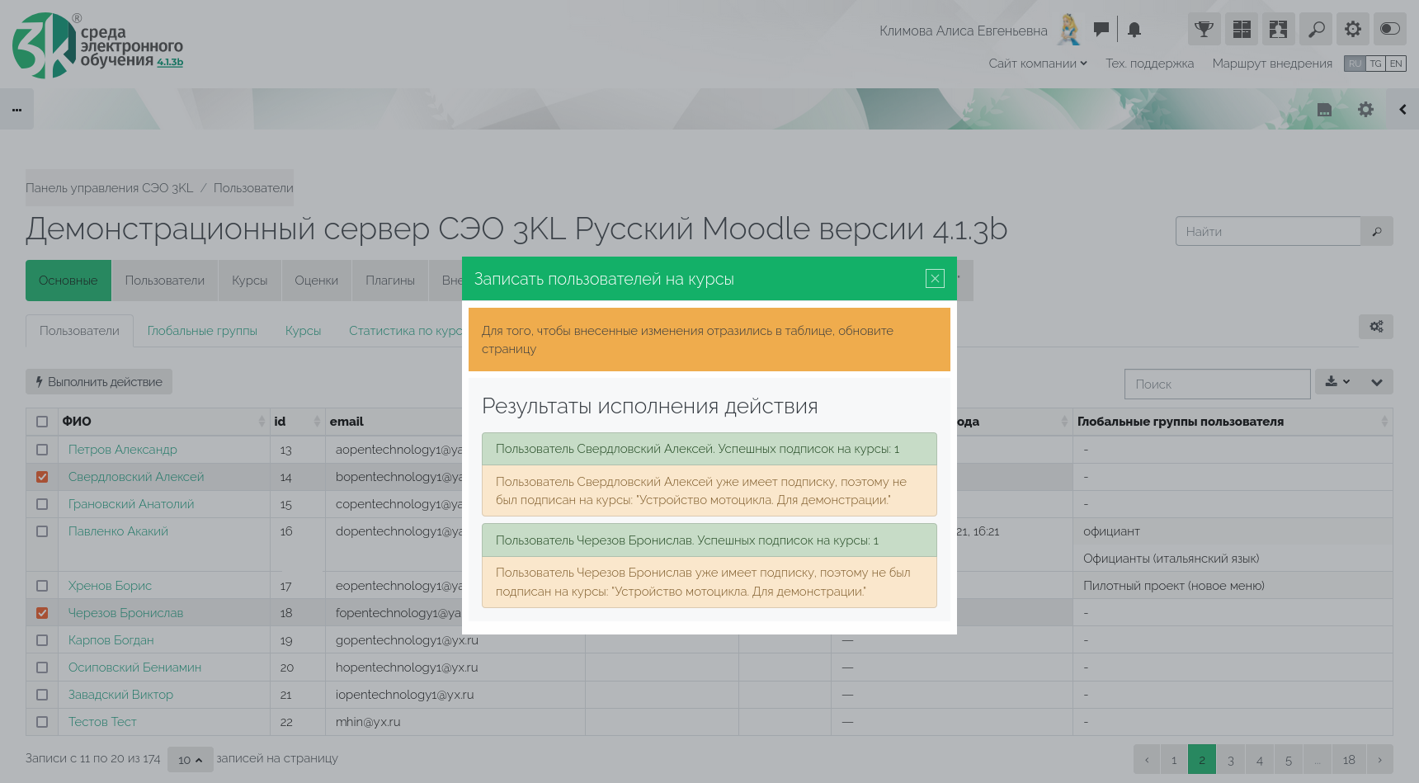Viewport: 1419px width, 783px height.
Task: Click the table settings gears icon
Action: pos(1375,327)
